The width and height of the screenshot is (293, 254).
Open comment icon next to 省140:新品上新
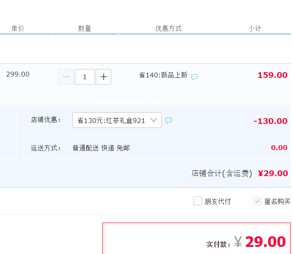pos(194,77)
